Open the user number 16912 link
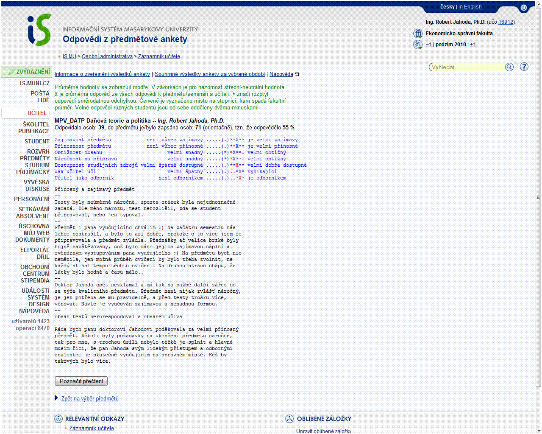 pos(506,22)
